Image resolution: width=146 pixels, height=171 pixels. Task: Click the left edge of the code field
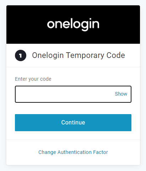click(x=18, y=94)
